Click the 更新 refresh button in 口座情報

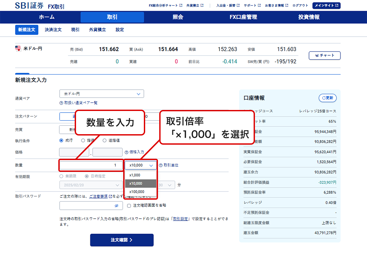coord(328,98)
